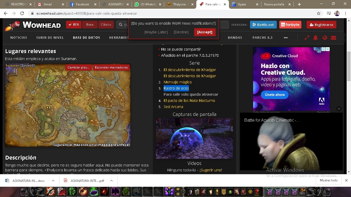Switch to the Beta database
The image size is (351, 197).
click(x=90, y=25)
